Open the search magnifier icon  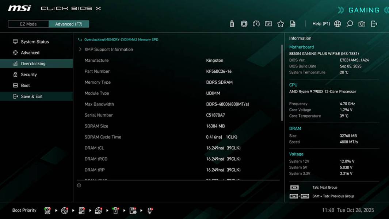349,23
